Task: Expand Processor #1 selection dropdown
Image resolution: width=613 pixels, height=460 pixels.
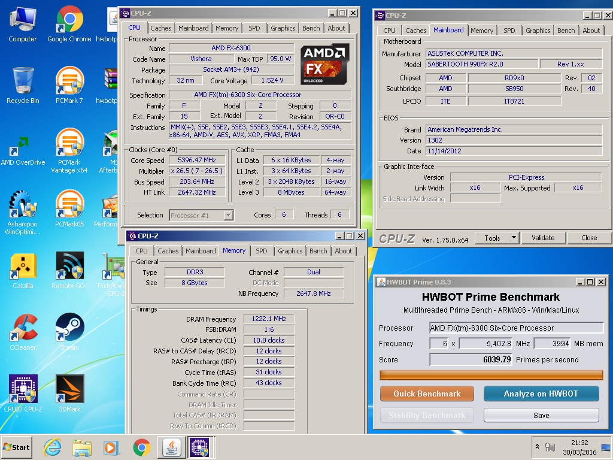Action: point(228,215)
